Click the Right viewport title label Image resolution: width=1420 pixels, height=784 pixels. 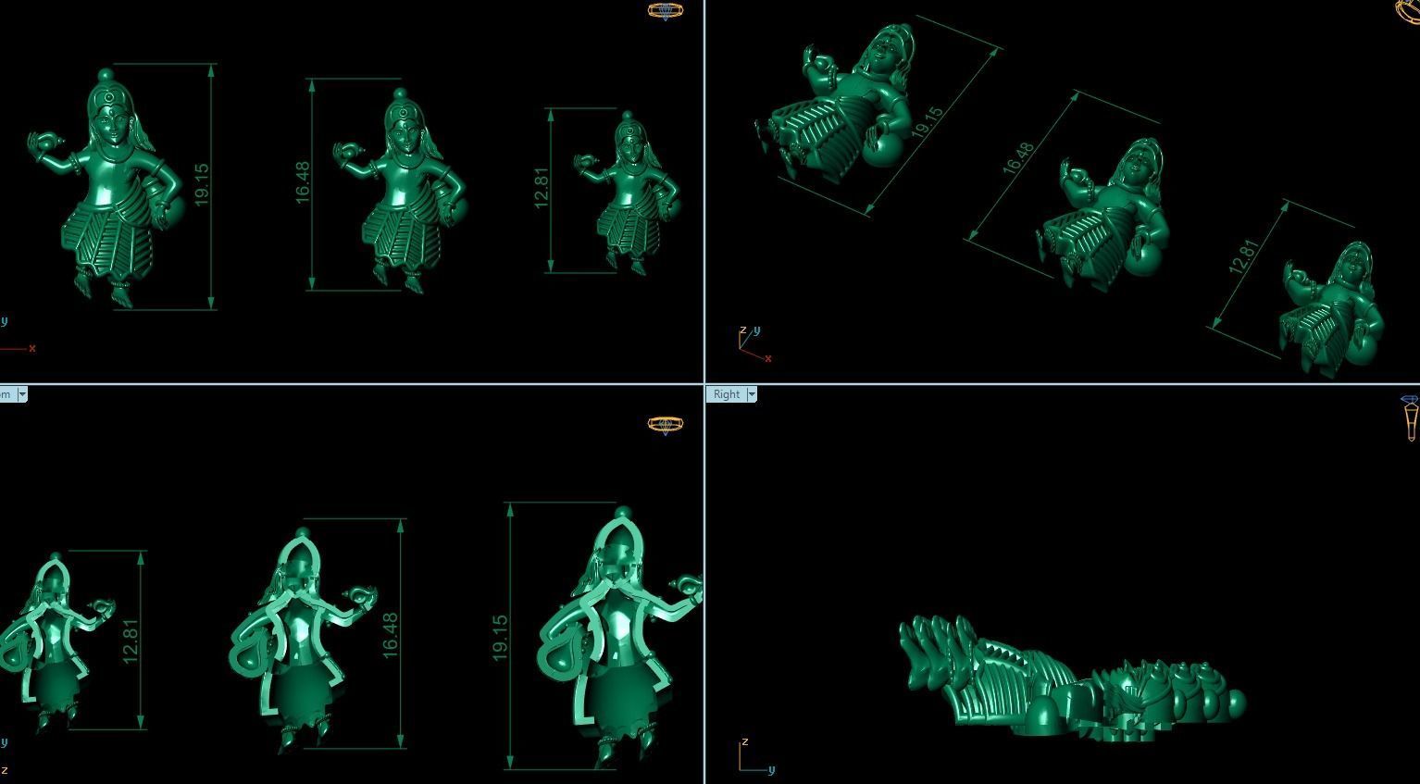tap(727, 394)
